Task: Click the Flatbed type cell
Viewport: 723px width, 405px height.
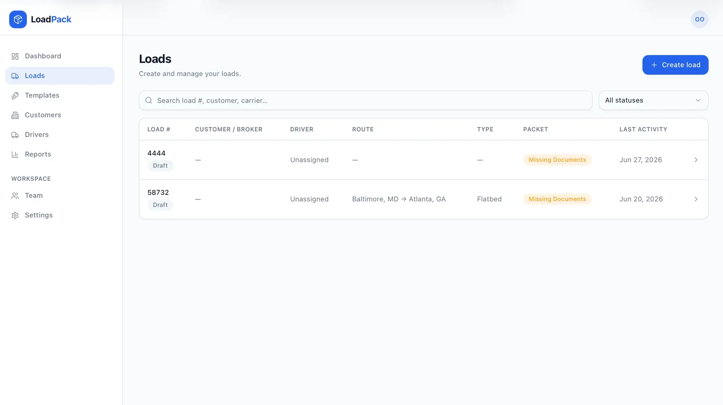Action: pos(489,199)
